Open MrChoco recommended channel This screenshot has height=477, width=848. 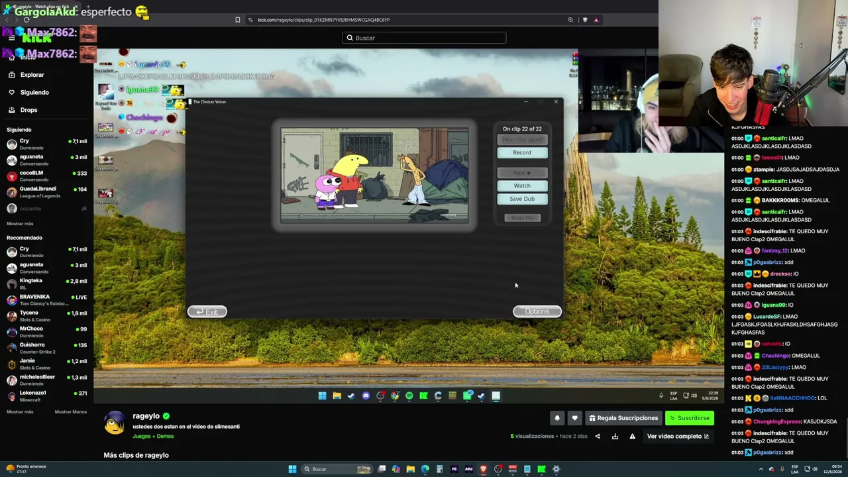(x=46, y=331)
